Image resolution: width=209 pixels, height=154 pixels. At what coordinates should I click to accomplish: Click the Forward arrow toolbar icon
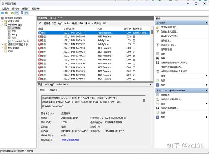click(6, 13)
